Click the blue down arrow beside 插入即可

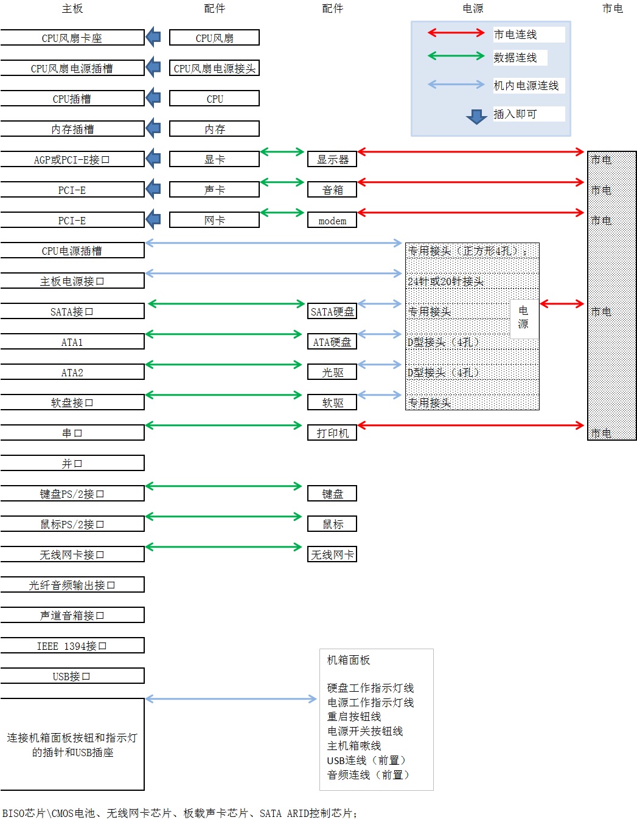click(x=476, y=116)
